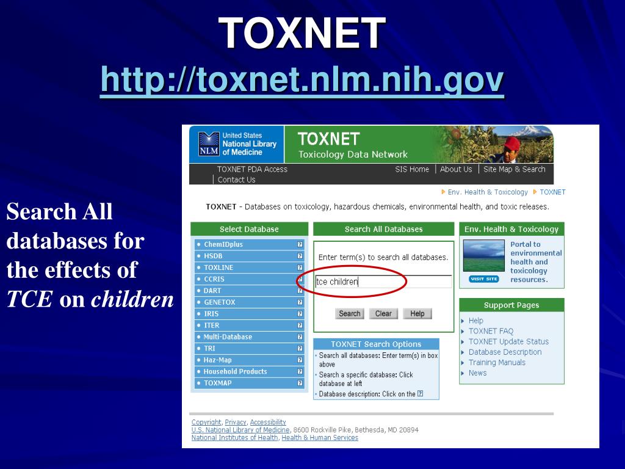Select the ITER database
This screenshot has width=625, height=469.
click(212, 325)
